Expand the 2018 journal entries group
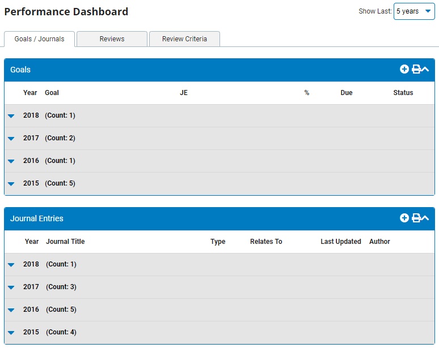The image size is (439, 348). 11,265
